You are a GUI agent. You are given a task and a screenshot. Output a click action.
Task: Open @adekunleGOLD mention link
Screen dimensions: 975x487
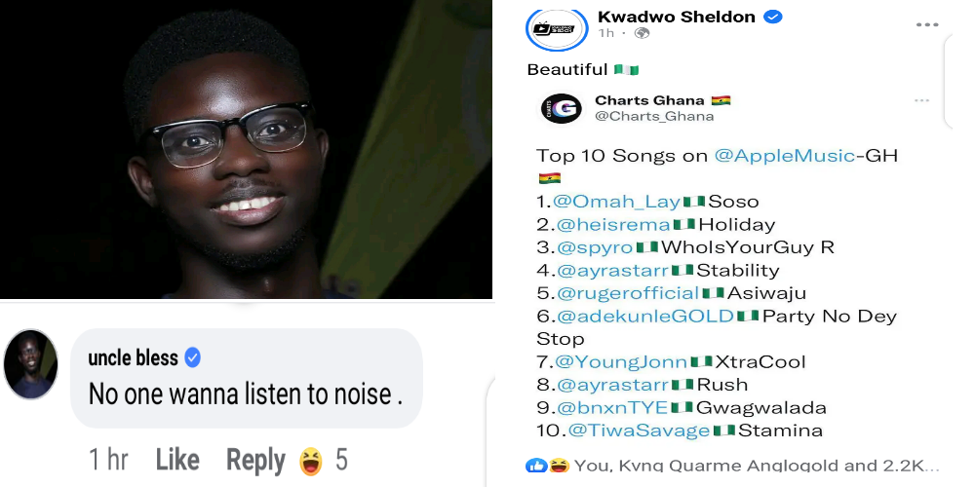(645, 317)
